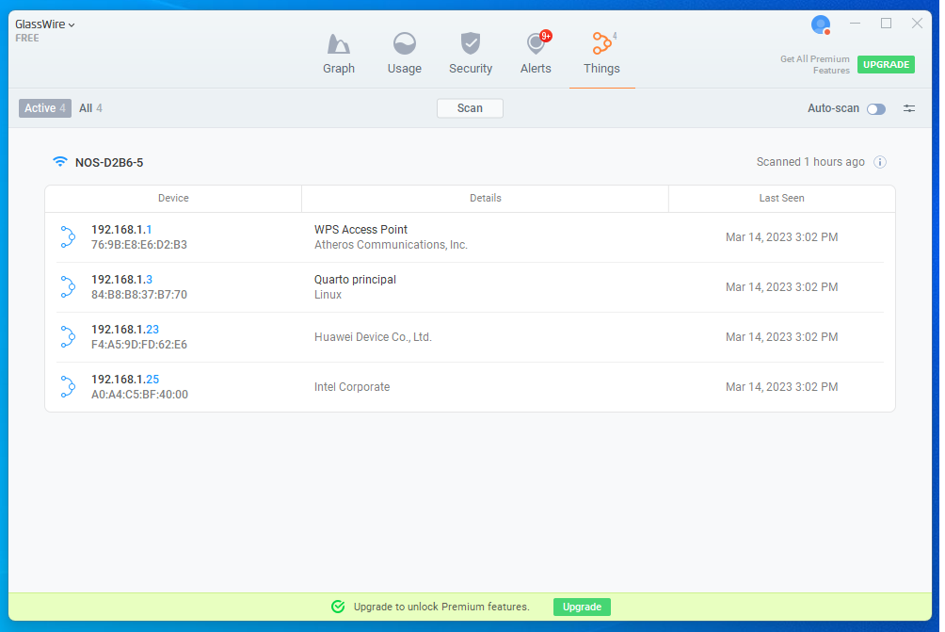The image size is (945, 632).
Task: Select the 192.168.1.25 IP address
Action: click(x=125, y=380)
